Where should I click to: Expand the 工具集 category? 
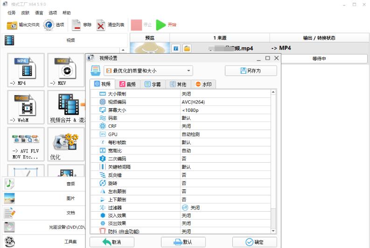click(44, 241)
